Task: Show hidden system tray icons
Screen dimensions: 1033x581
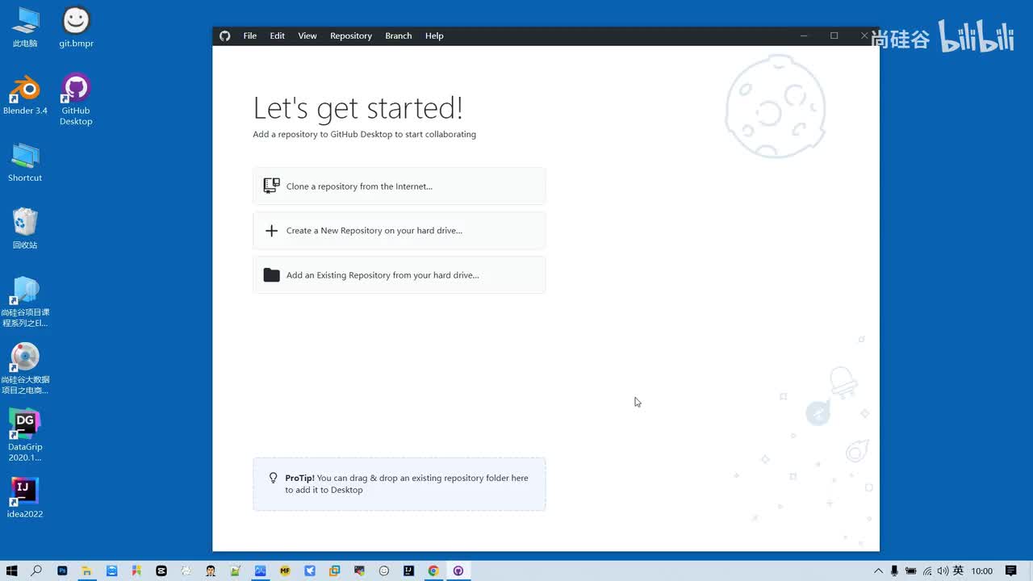Action: pyautogui.click(x=878, y=571)
